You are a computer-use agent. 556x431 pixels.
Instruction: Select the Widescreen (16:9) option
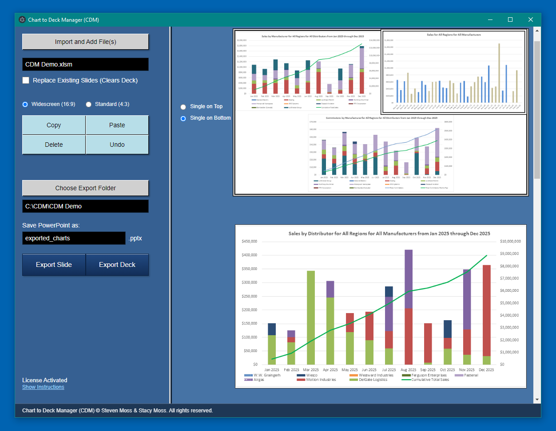[25, 104]
